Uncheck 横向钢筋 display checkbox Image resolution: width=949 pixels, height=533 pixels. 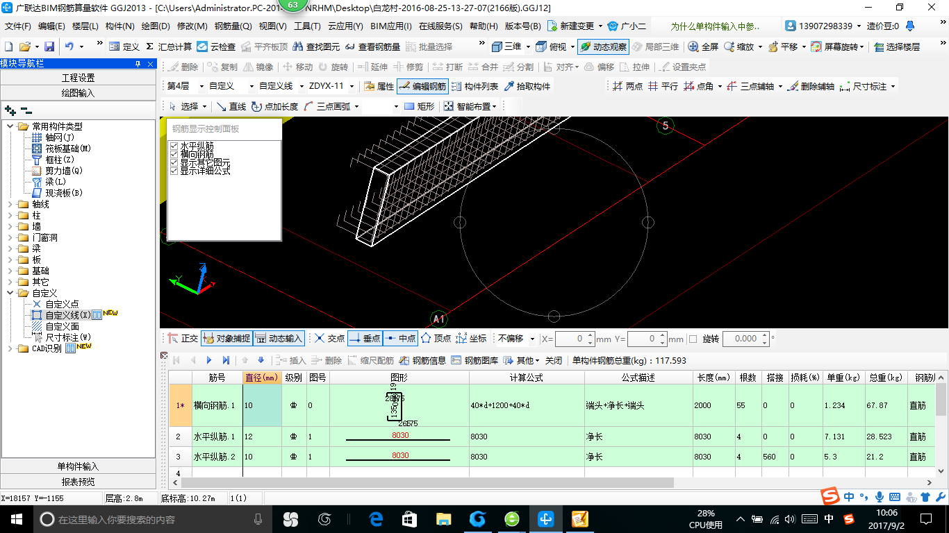[x=174, y=154]
